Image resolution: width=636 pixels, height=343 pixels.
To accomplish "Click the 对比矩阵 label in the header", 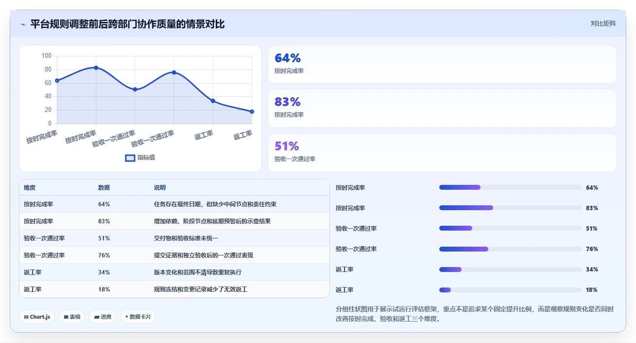I will pos(603,23).
